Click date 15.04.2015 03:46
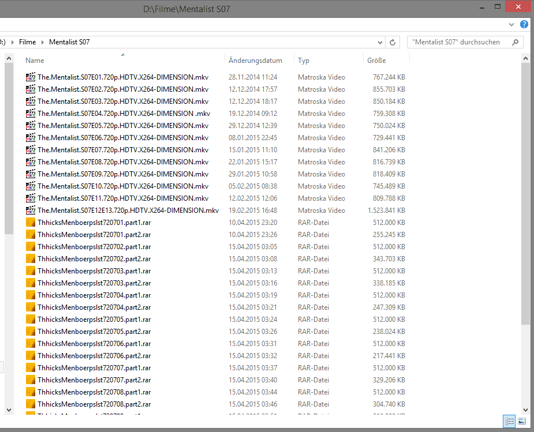Viewport: 534px width, 432px height. (x=253, y=404)
